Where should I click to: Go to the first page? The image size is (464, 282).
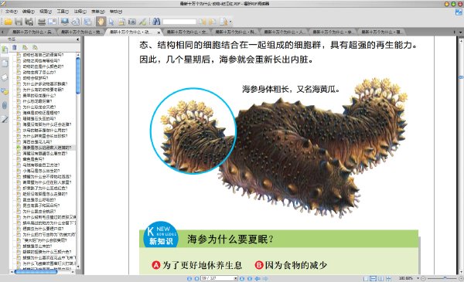point(189,278)
